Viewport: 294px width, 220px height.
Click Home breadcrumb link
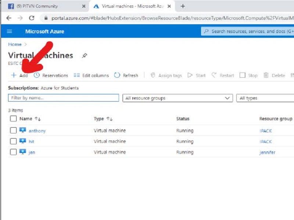pyautogui.click(x=15, y=44)
